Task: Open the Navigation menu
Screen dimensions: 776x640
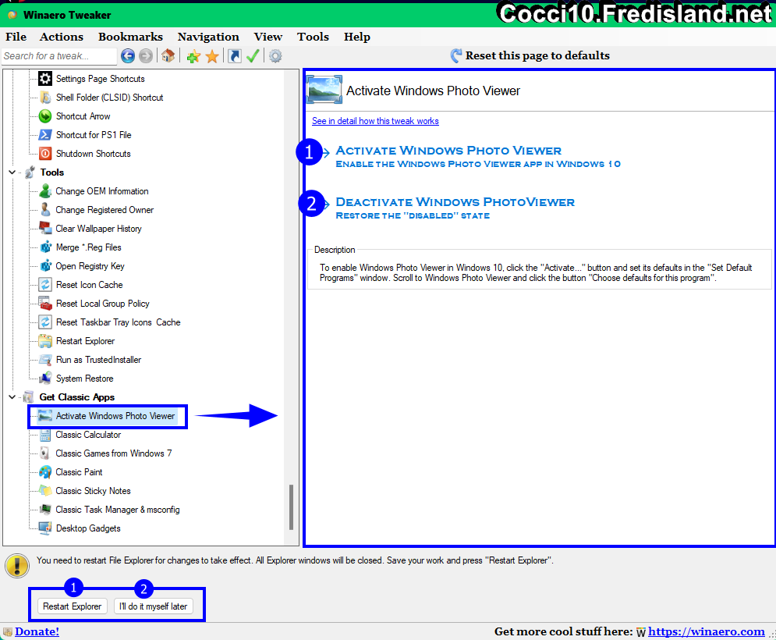Action: 208,37
